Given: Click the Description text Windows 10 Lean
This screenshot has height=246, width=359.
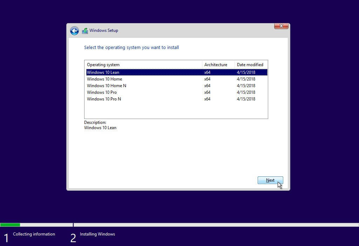Looking at the screenshot, I should click(x=100, y=128).
